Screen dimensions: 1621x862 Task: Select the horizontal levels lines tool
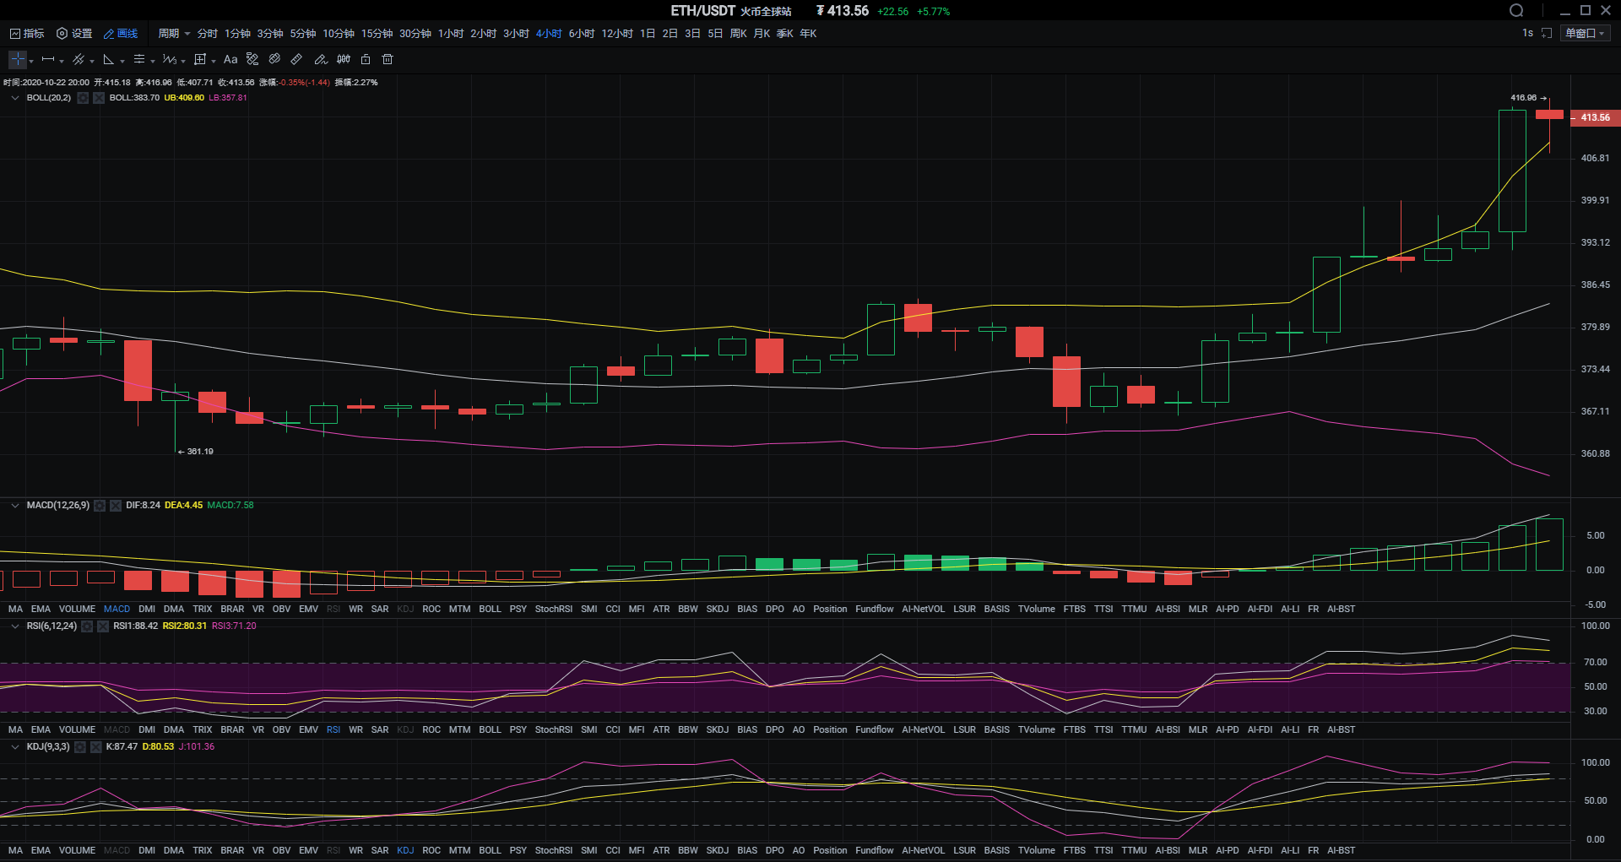[139, 59]
